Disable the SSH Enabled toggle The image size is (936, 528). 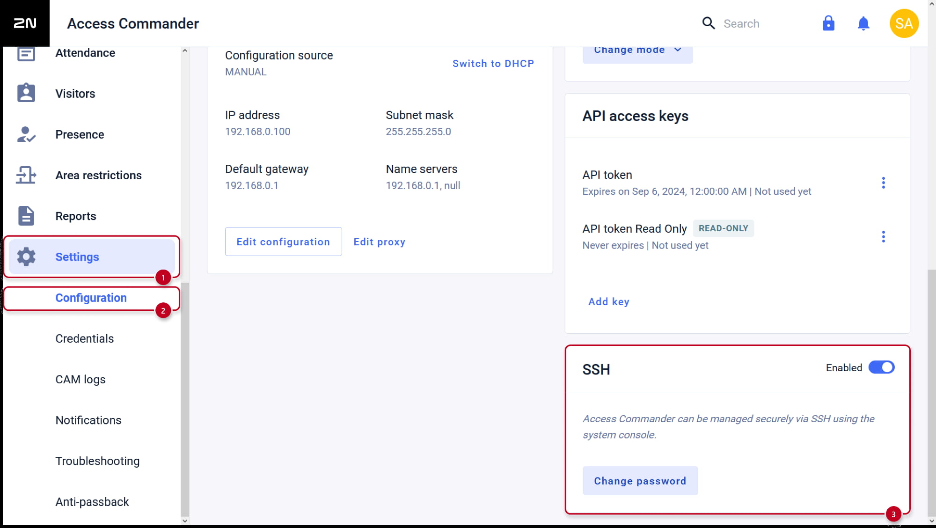pos(882,367)
